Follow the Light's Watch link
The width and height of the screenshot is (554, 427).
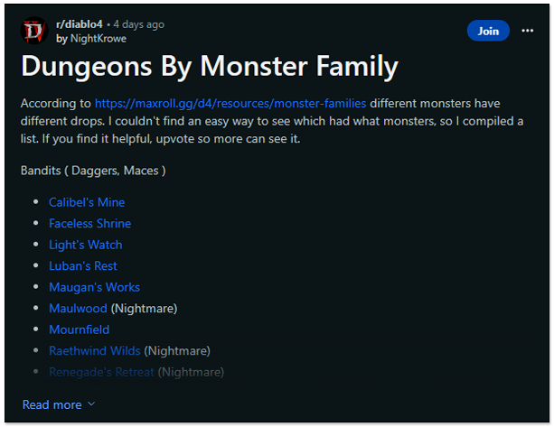[85, 245]
